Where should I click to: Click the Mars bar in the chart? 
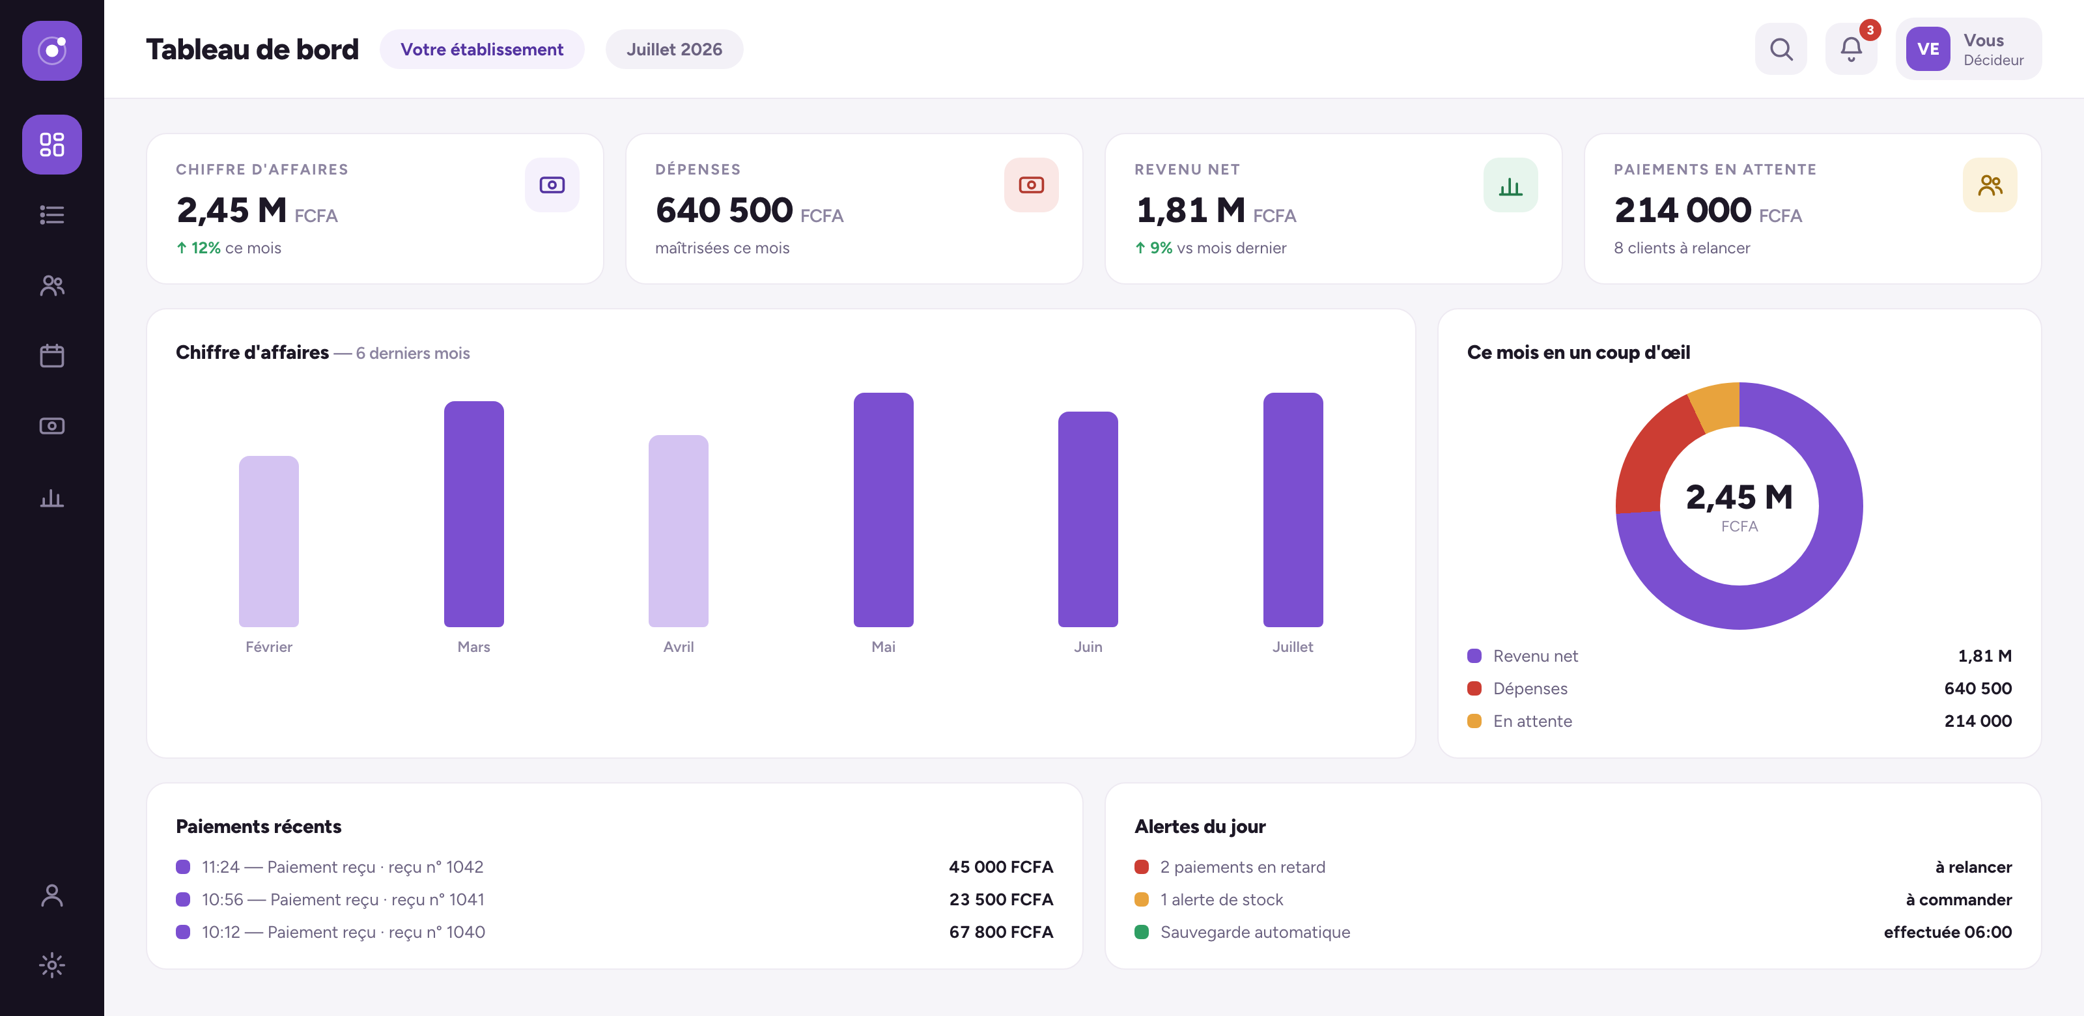[473, 514]
